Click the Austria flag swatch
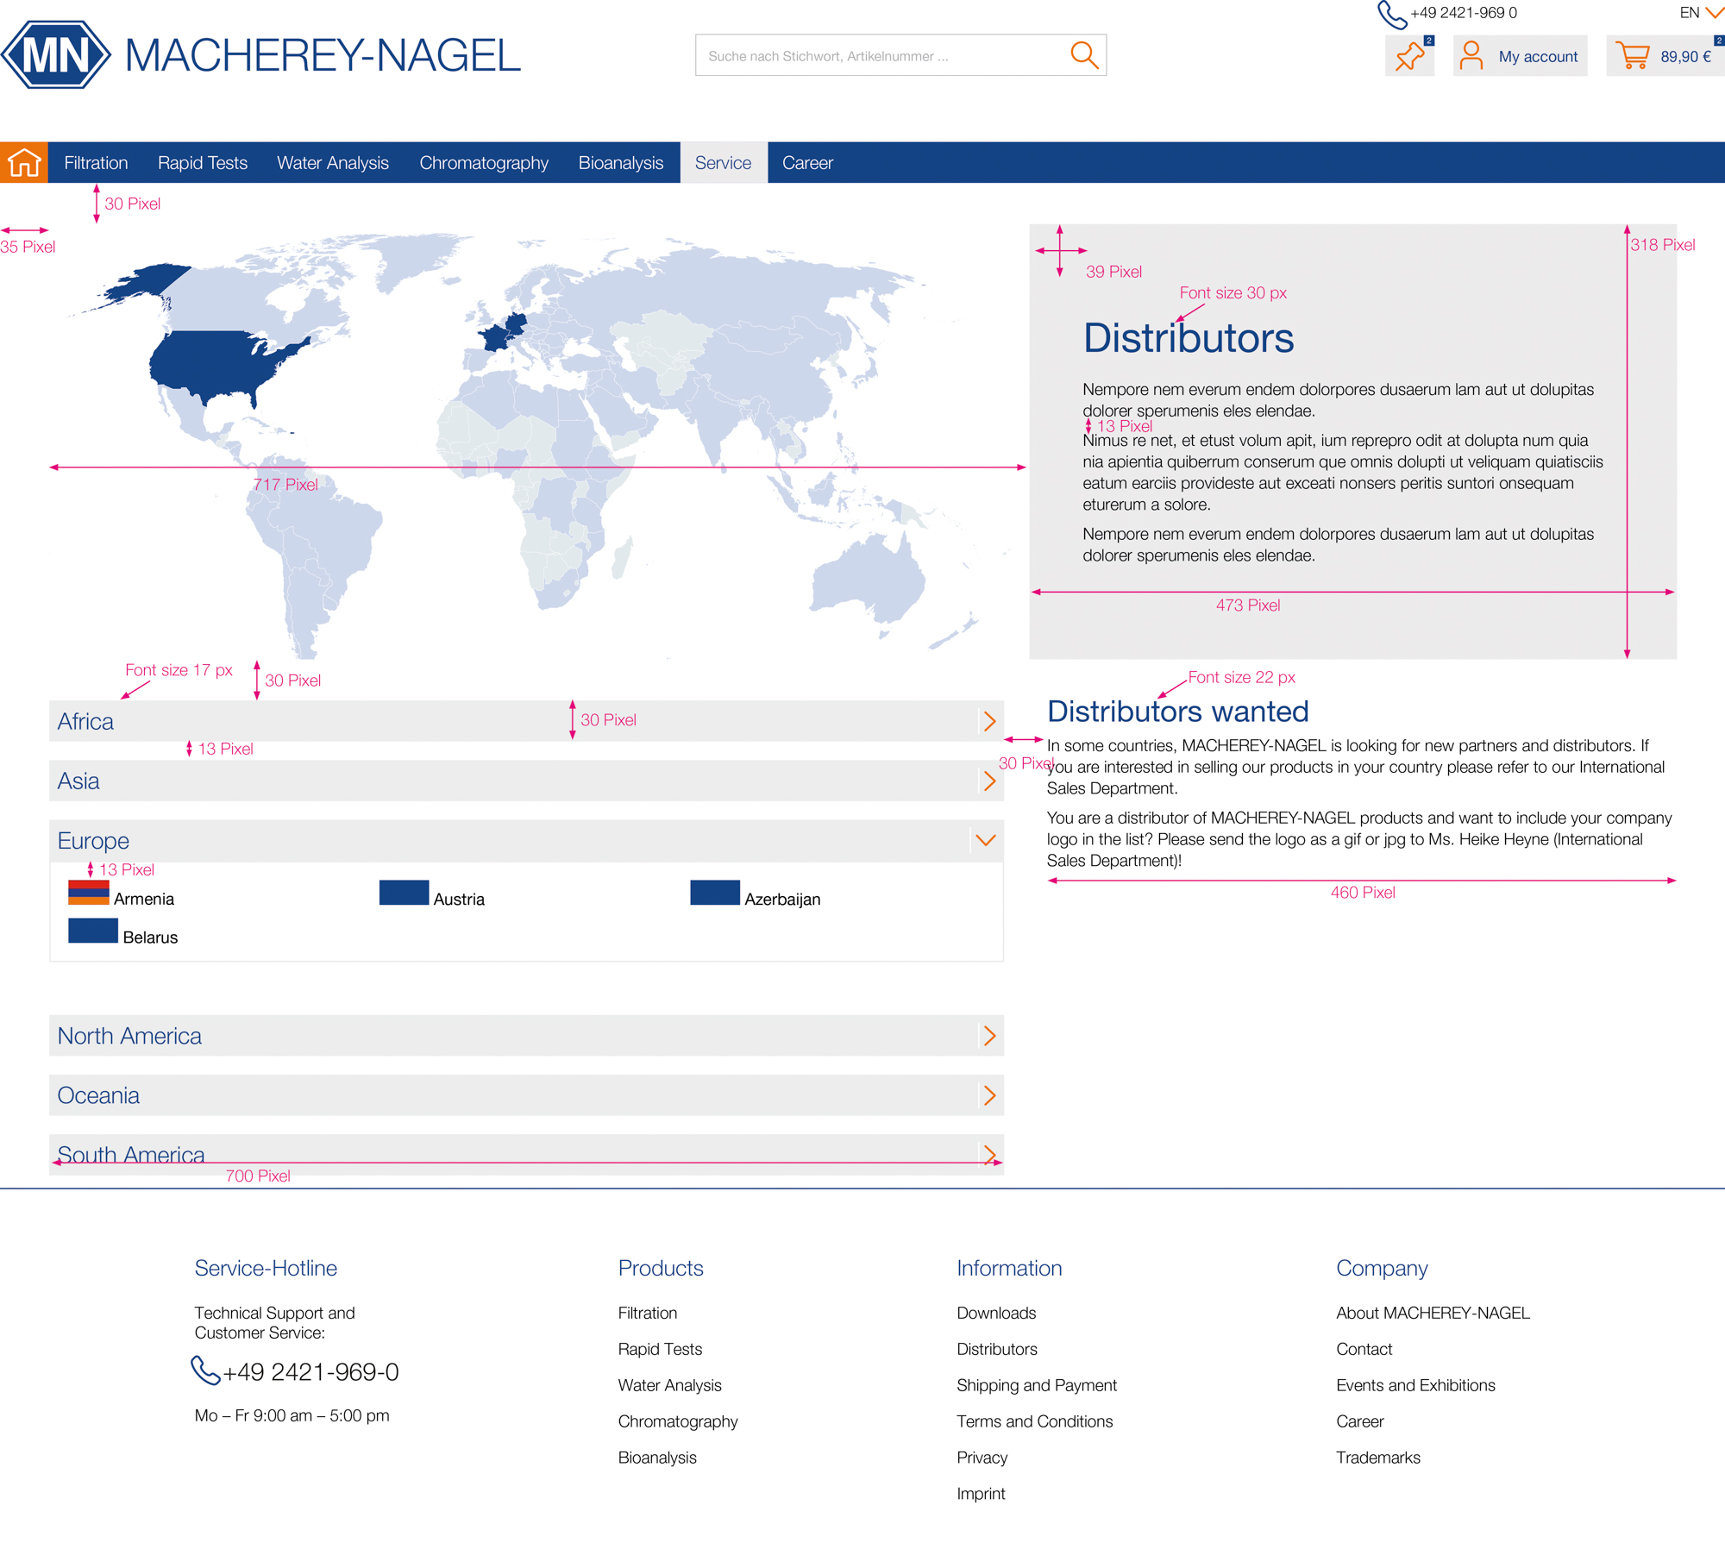This screenshot has width=1725, height=1568. coord(404,893)
